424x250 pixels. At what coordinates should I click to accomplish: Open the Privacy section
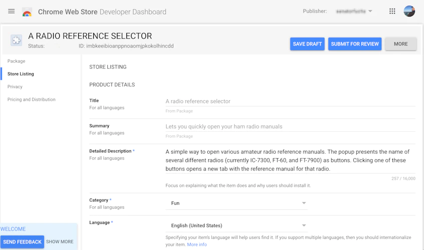point(15,87)
